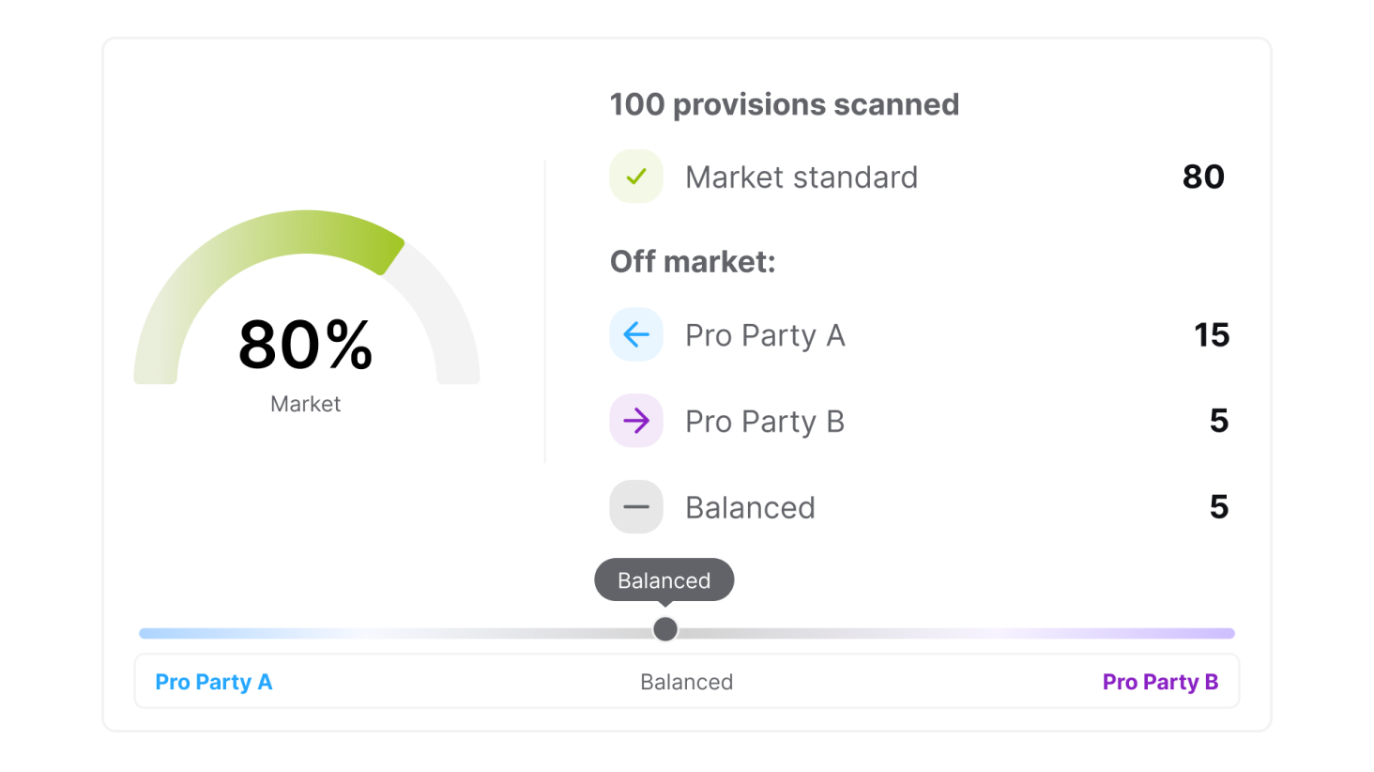
Task: Click the Market standard count 80
Action: point(1203,177)
